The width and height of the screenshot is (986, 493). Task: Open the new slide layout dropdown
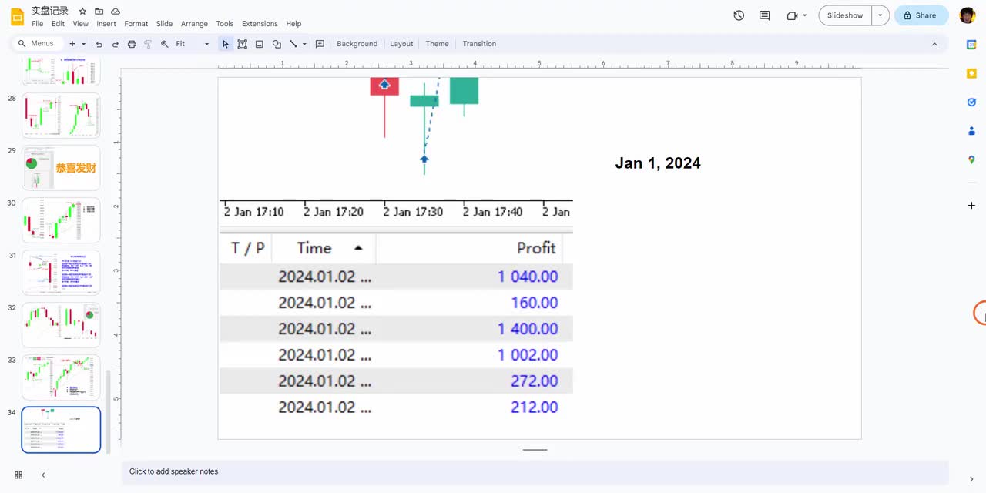click(83, 44)
